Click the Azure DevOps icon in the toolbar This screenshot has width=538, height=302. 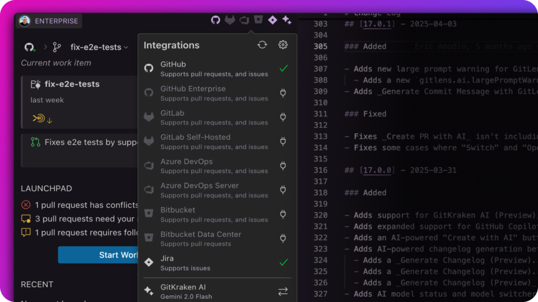(244, 19)
